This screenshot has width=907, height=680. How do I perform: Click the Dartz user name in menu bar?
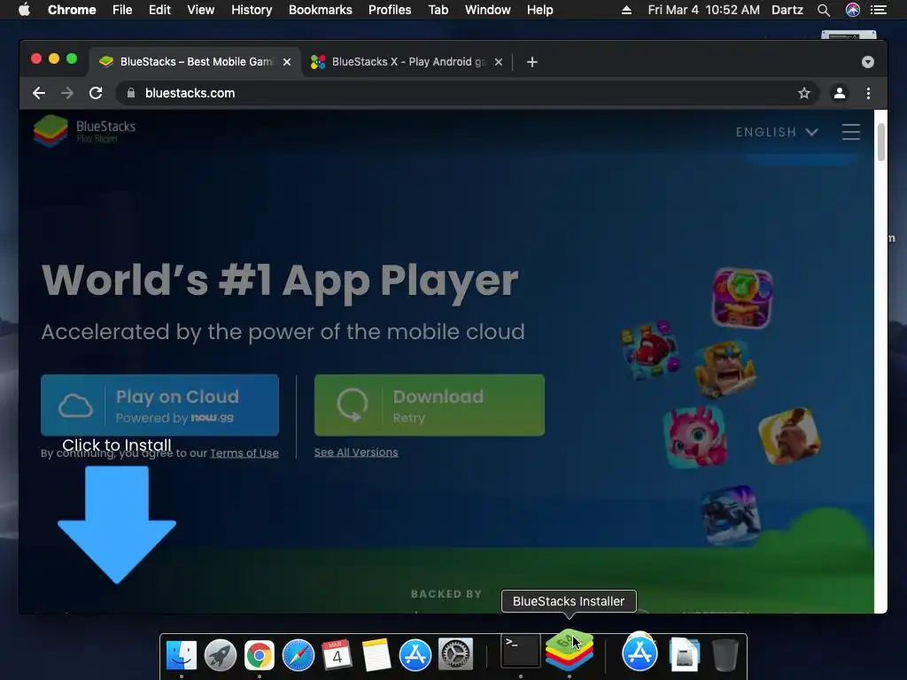pyautogui.click(x=787, y=10)
